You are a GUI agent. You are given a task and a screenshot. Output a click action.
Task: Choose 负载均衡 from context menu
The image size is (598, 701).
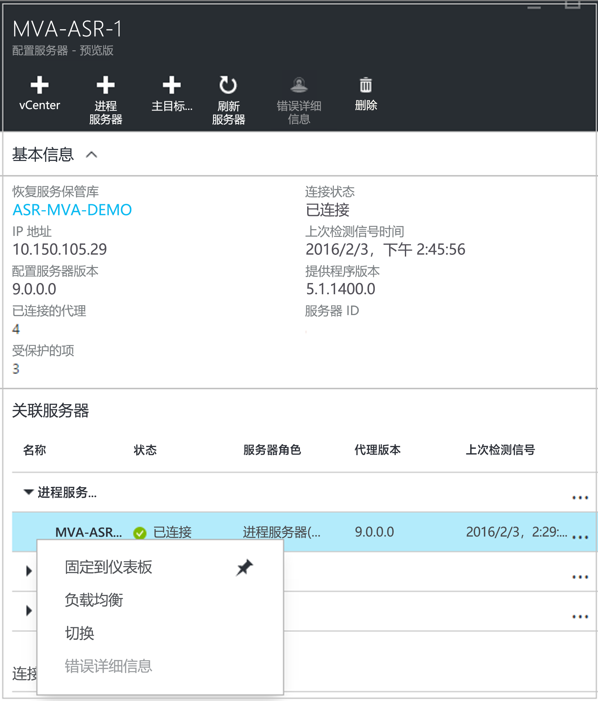pyautogui.click(x=160, y=600)
